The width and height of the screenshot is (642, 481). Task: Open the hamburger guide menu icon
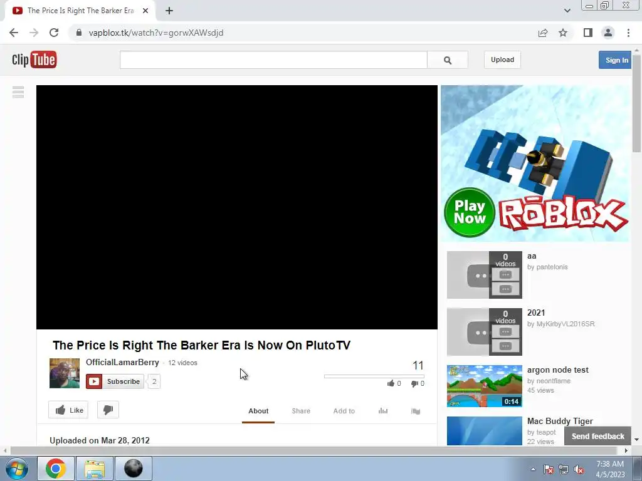(x=18, y=92)
